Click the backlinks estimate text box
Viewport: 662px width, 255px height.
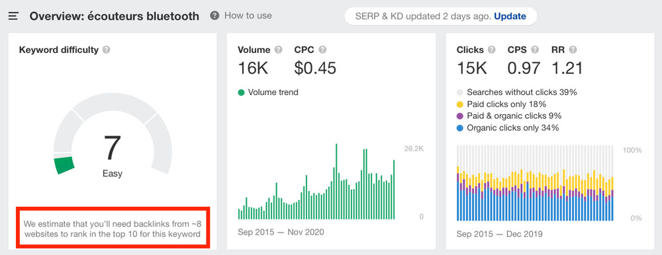113,228
